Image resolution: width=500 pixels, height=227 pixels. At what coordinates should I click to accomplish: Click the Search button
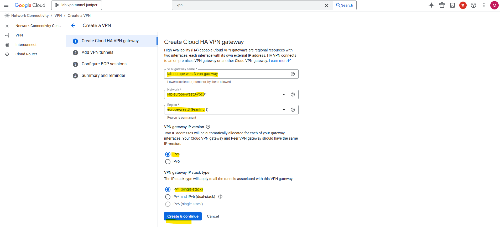[x=345, y=5]
